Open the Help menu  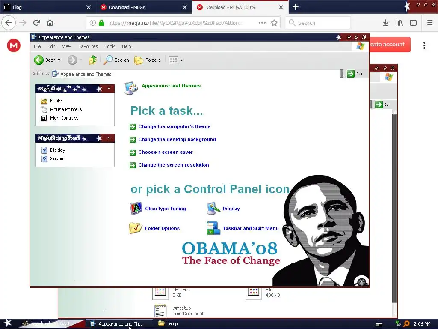[126, 46]
